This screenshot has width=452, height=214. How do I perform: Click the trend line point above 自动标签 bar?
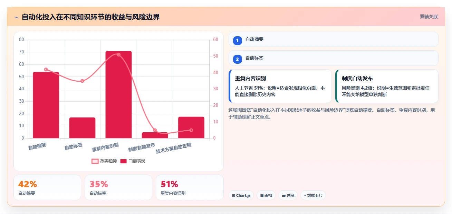[82, 81]
